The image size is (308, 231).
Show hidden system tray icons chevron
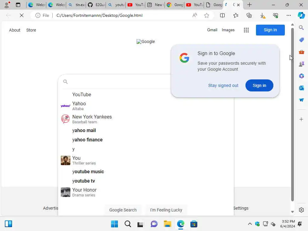[x=250, y=224]
